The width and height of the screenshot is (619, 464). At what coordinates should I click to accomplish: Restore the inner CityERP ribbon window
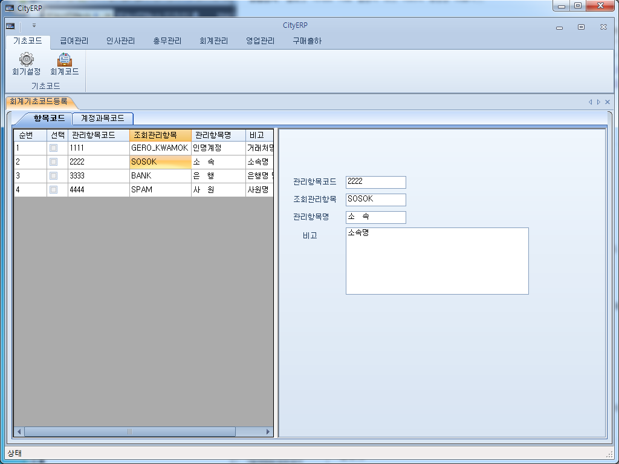(x=581, y=27)
